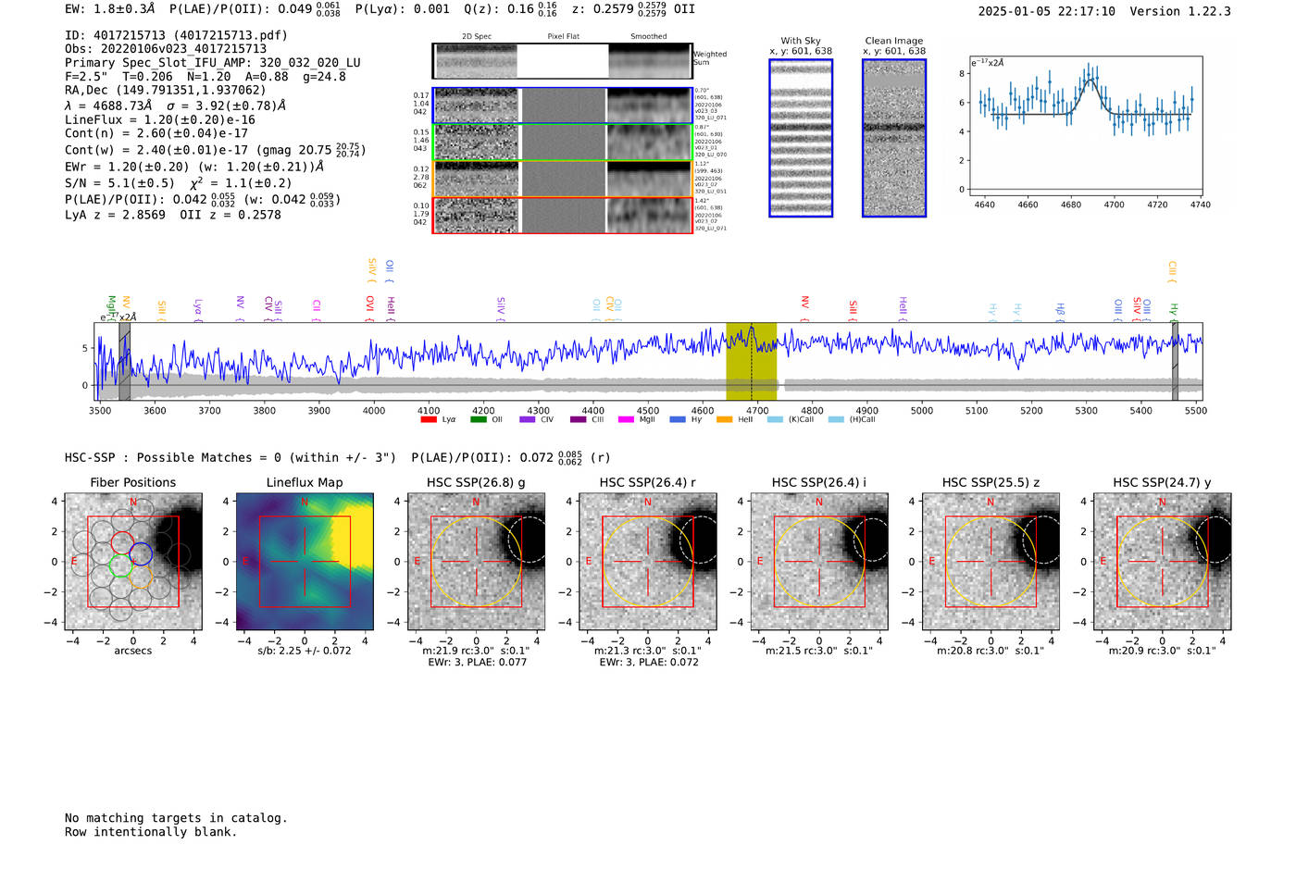Click the OII green legend swatch
The image size is (1296, 882).
click(x=478, y=420)
